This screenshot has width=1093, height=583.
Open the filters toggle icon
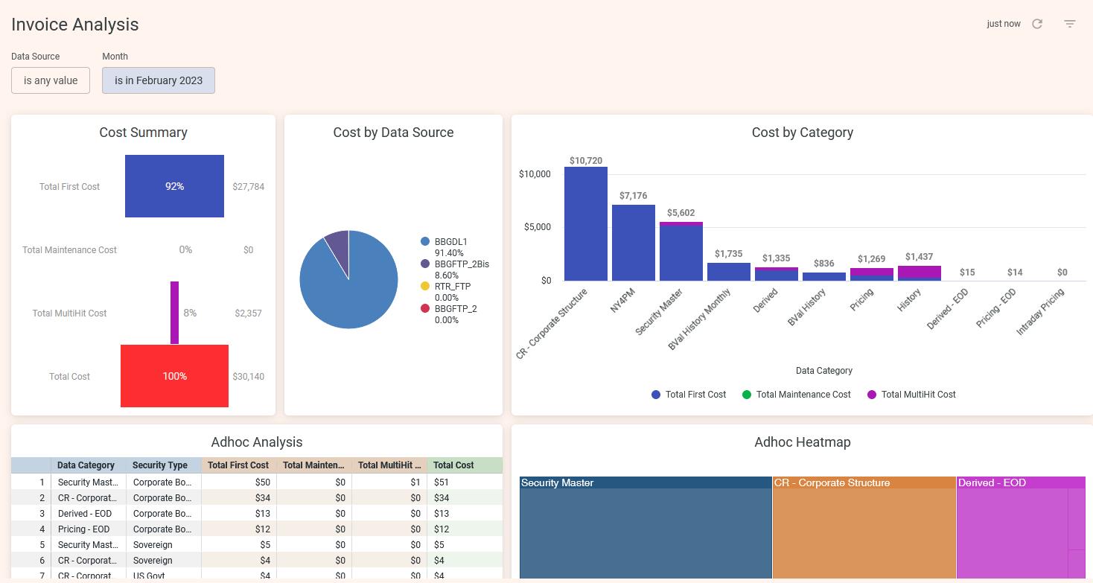pyautogui.click(x=1070, y=24)
